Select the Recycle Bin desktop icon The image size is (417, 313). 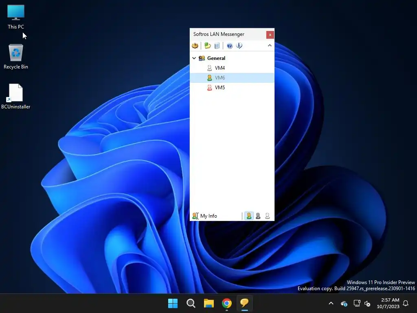(16, 57)
